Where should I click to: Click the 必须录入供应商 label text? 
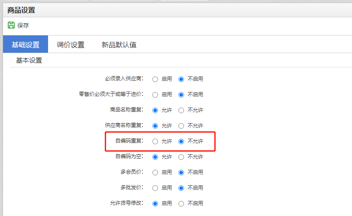(x=124, y=79)
